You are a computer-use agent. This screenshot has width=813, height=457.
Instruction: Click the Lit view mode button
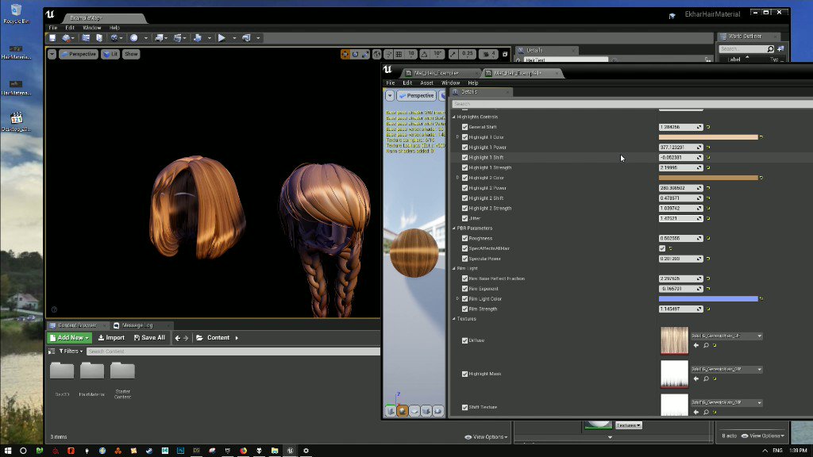click(x=110, y=54)
